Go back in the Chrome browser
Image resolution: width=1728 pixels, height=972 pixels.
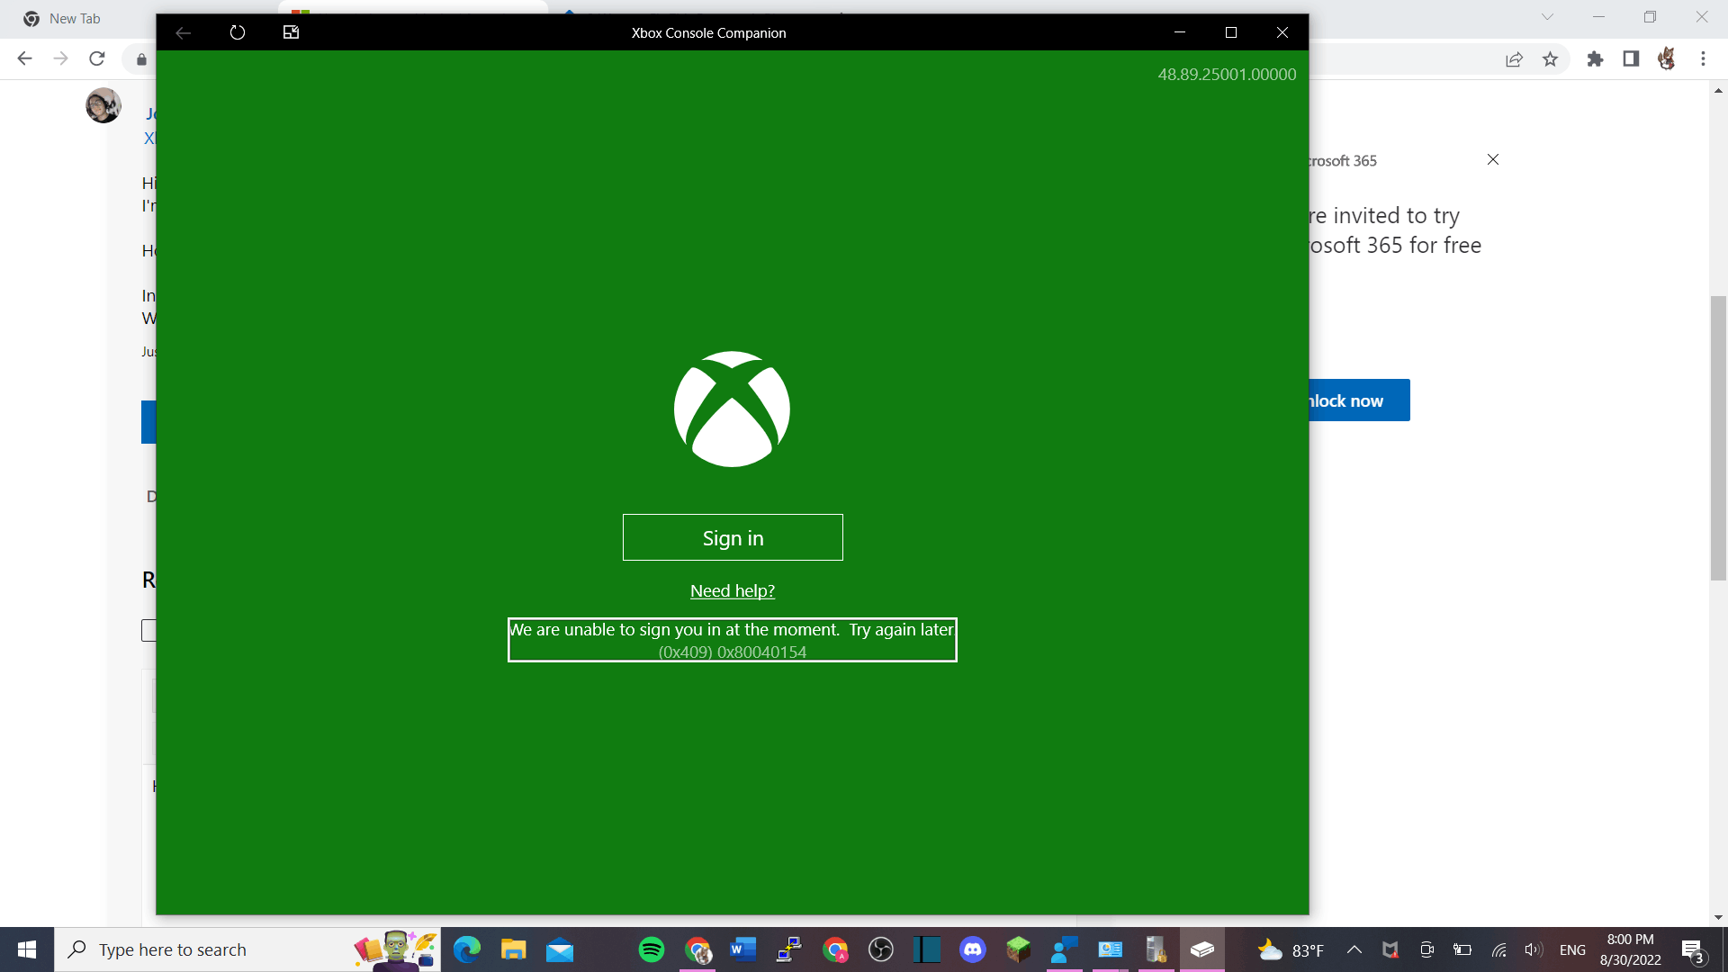24,58
